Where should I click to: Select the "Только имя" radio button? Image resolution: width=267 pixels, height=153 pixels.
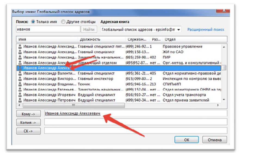(33, 22)
